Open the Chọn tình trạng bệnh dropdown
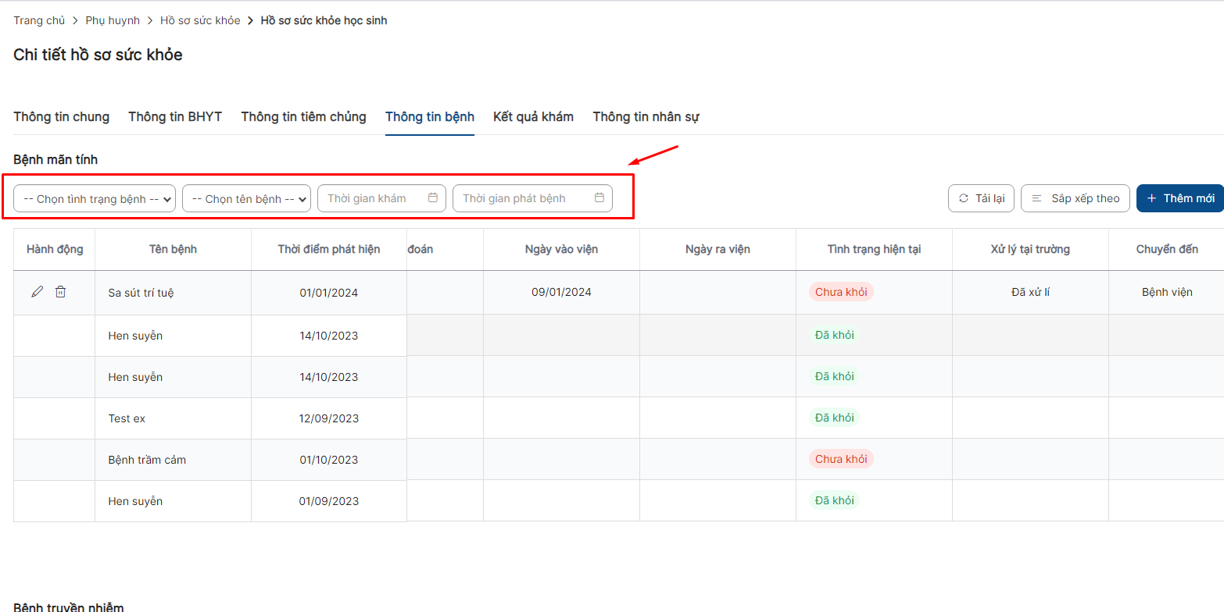 point(95,198)
